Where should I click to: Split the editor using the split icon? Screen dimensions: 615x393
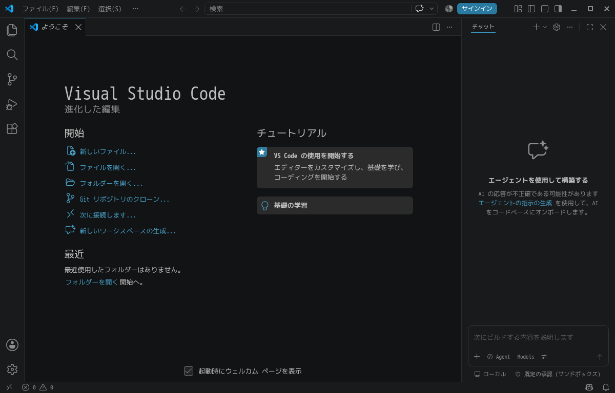436,27
